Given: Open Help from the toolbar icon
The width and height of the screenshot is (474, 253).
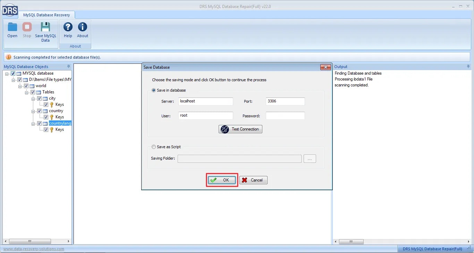Looking at the screenshot, I should click(x=68, y=27).
